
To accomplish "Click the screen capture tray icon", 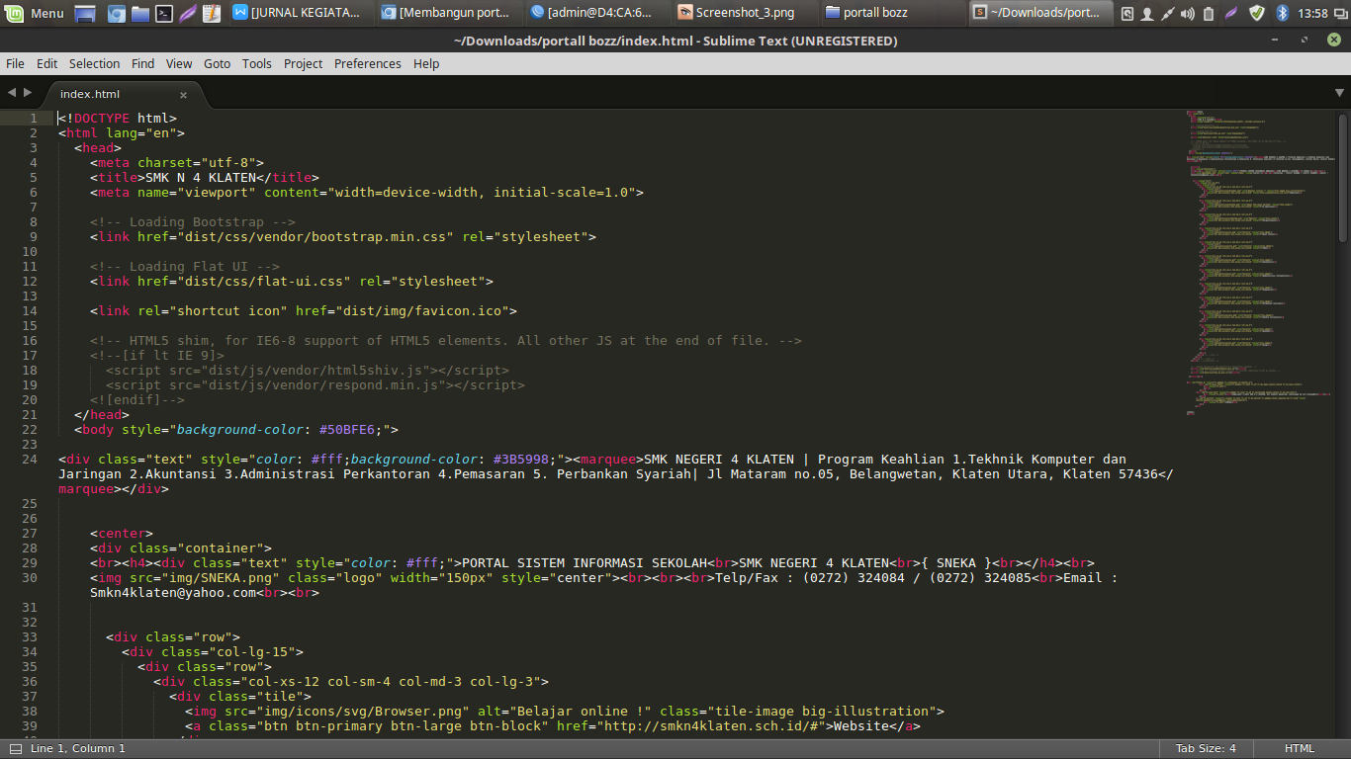I will coord(1128,13).
